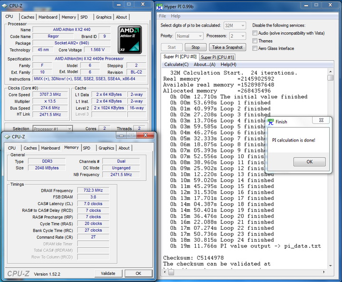Click the 'PI value output -> pi_data.txt' line
342x282 pixels.
(x=270, y=246)
